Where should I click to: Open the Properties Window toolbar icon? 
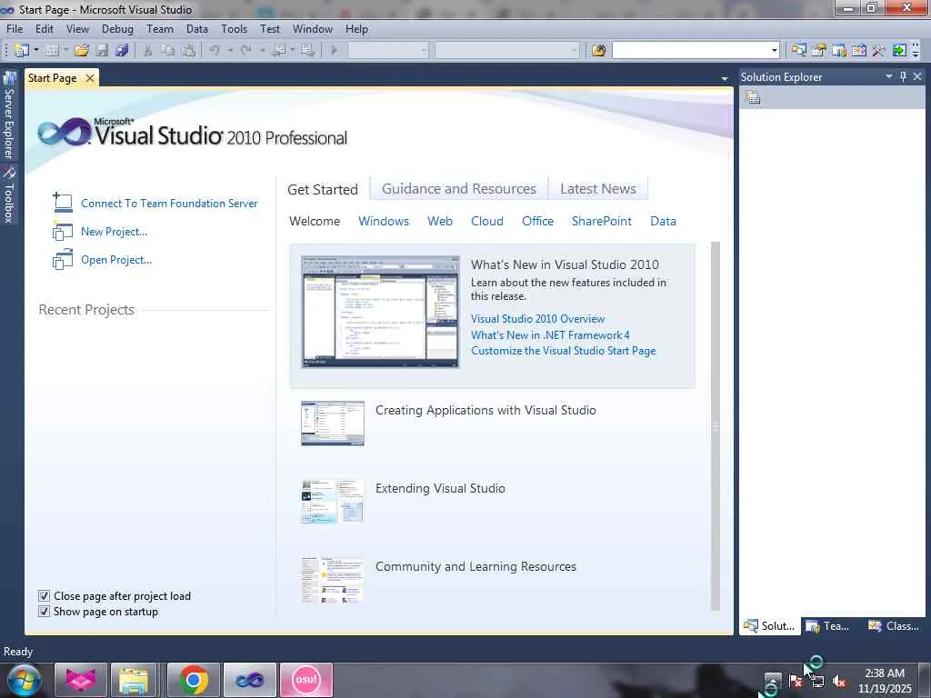click(819, 51)
